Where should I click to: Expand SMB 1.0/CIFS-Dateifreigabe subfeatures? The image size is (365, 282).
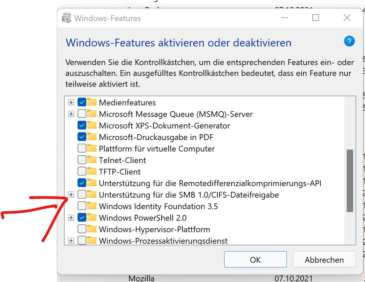[x=71, y=195]
